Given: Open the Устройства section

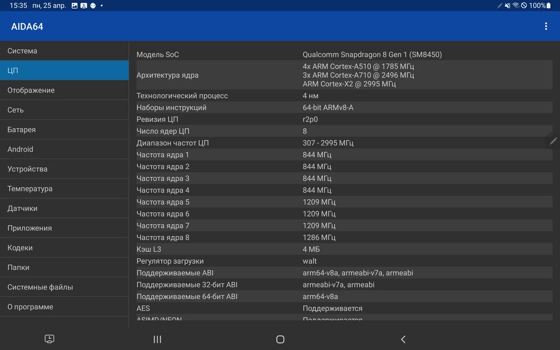Looking at the screenshot, I should coord(64,169).
